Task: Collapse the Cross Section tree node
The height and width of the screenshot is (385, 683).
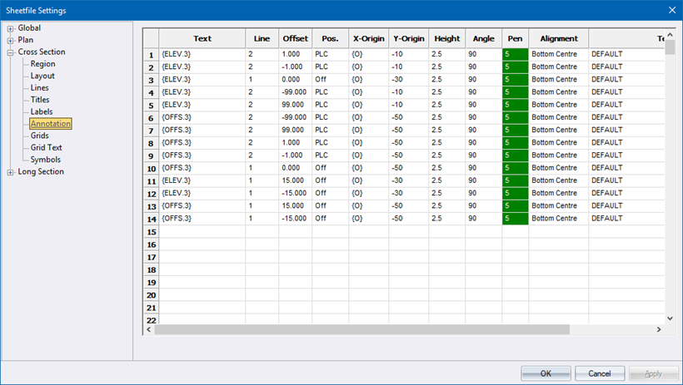Action: pyautogui.click(x=11, y=52)
